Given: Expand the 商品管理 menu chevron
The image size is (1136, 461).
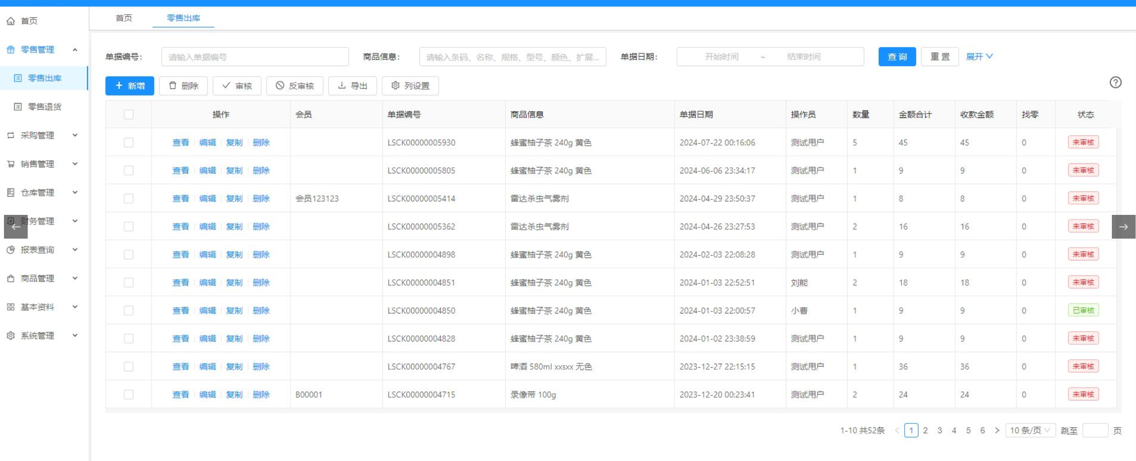Looking at the screenshot, I should point(75,278).
